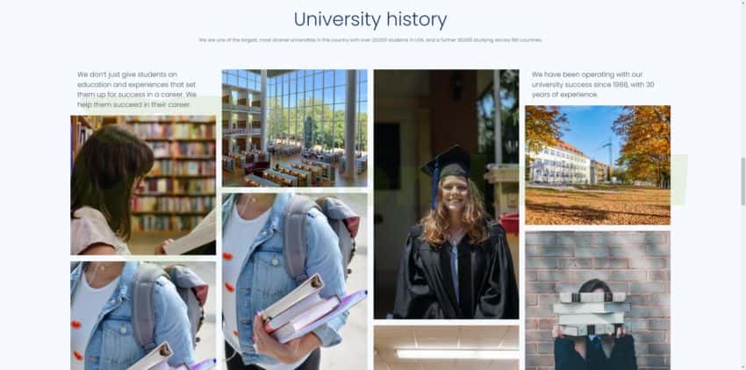The image size is (746, 370).
Task: Click the paragraph "We have been operating with our university"
Action: tap(592, 85)
